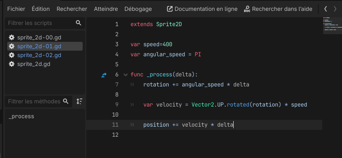Click the value 400 on line 3

167,44
